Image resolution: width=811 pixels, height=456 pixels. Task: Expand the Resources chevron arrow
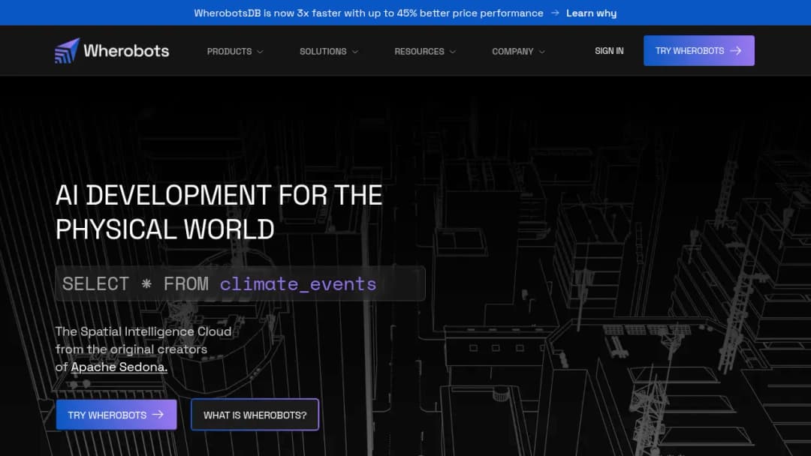point(453,52)
